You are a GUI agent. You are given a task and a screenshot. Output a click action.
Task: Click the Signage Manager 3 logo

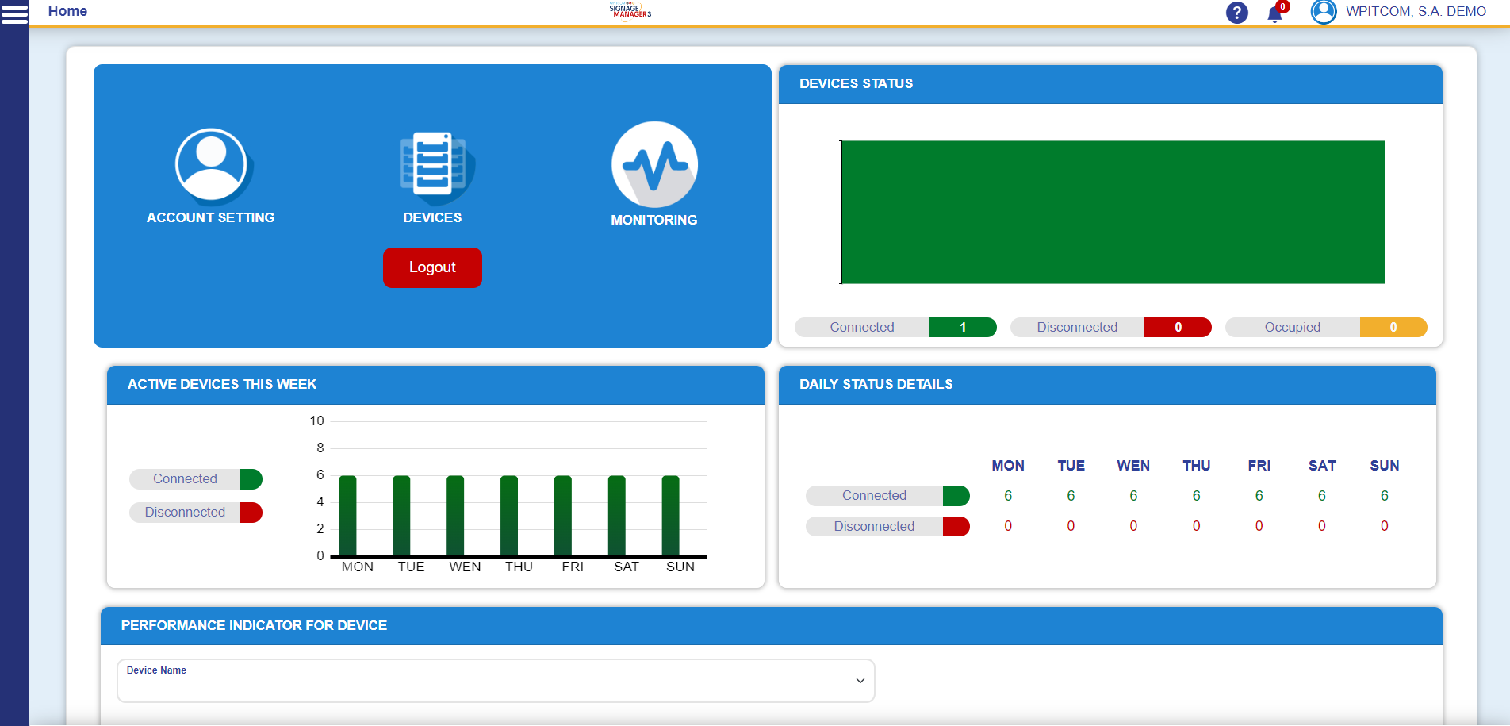[629, 10]
